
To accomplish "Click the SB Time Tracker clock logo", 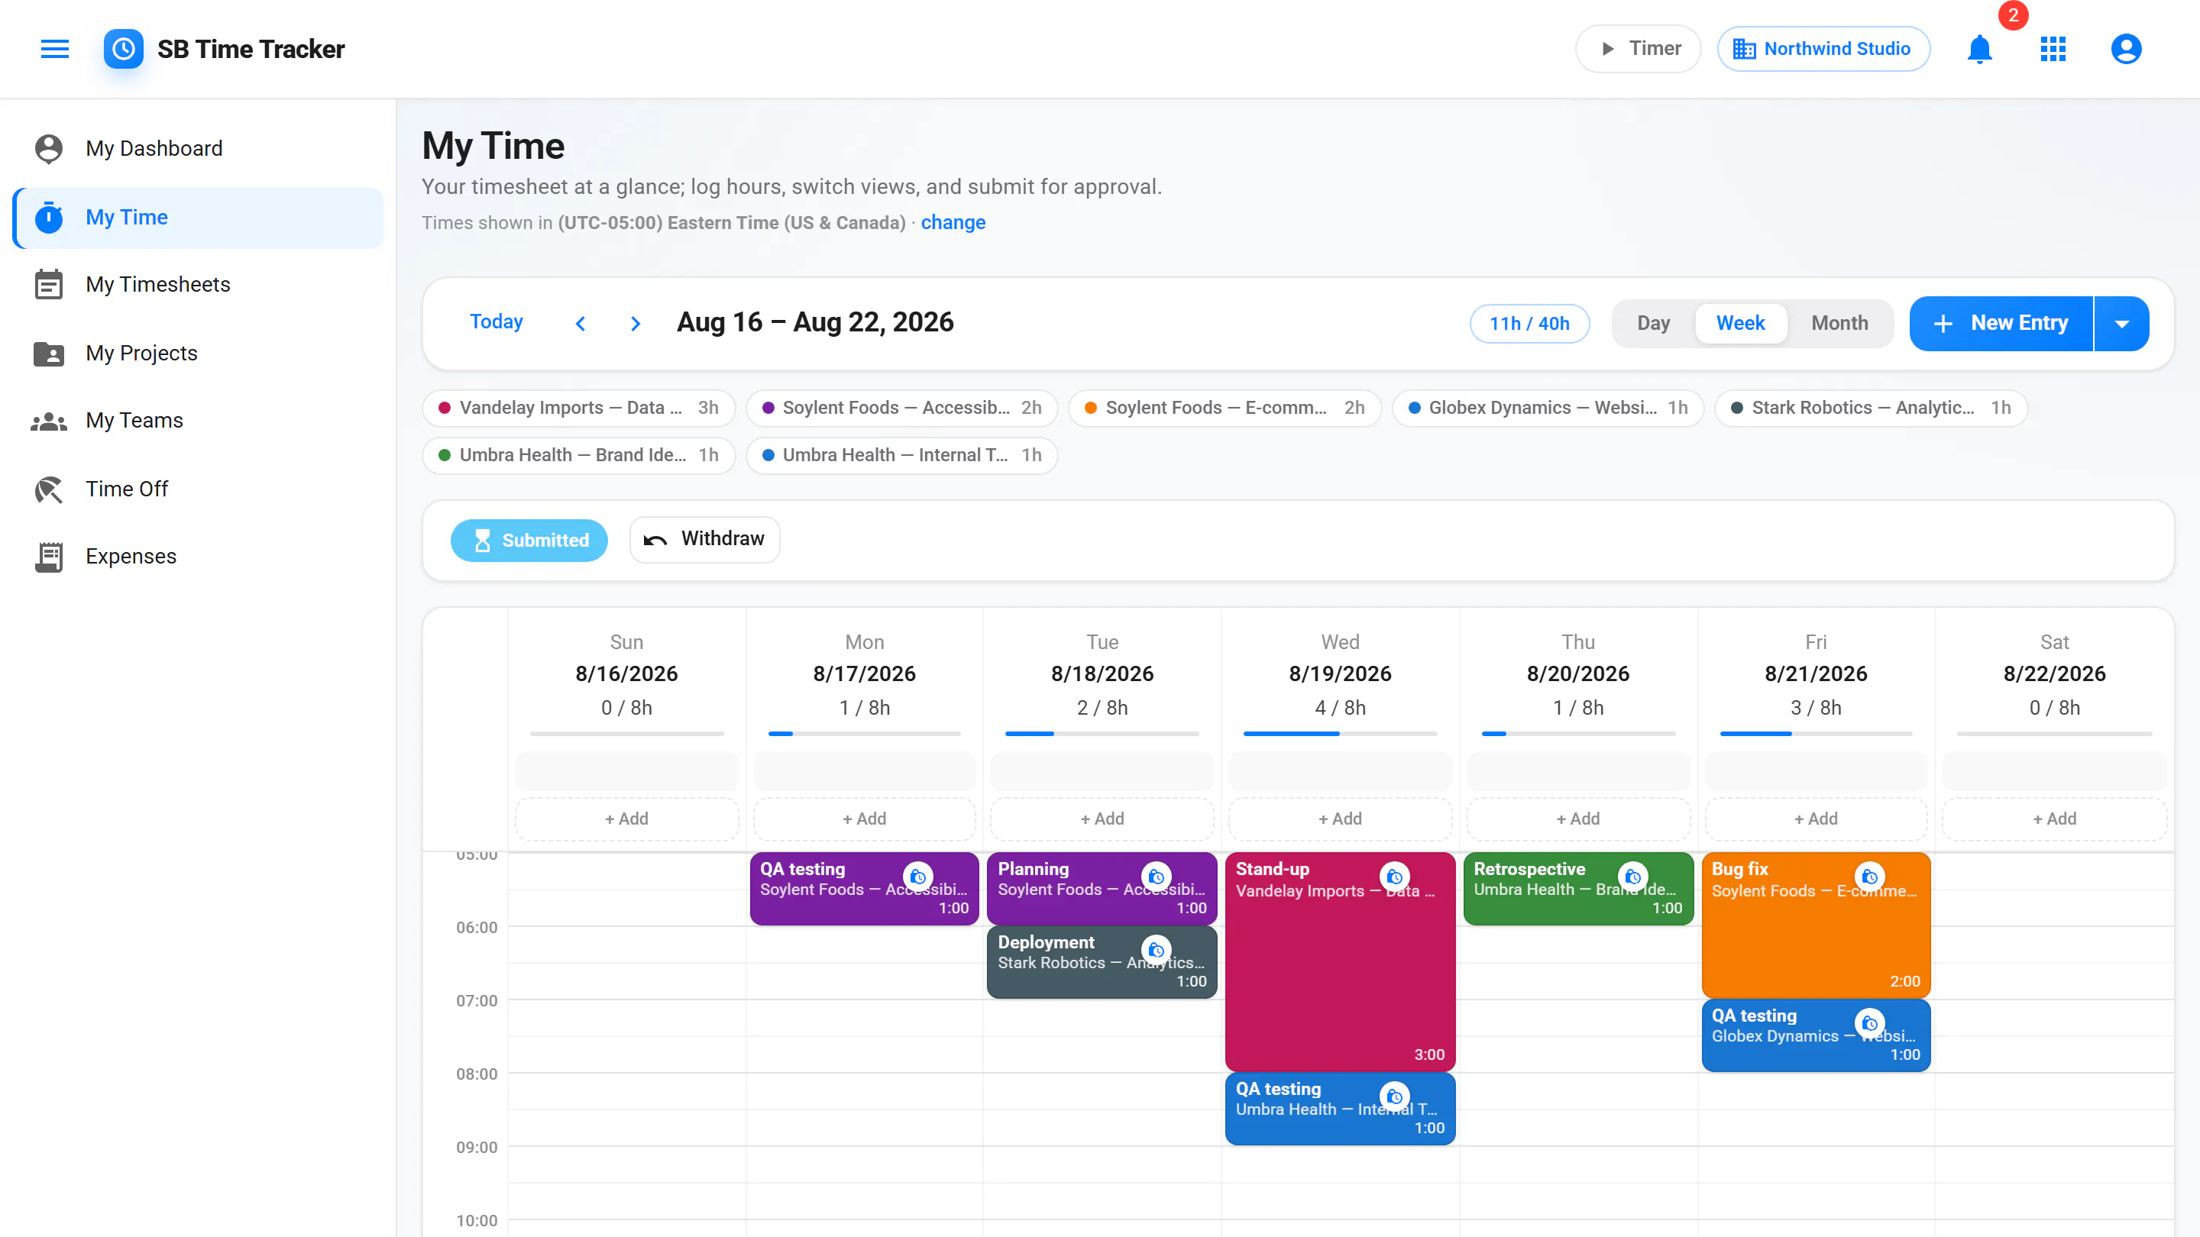I will coord(124,49).
